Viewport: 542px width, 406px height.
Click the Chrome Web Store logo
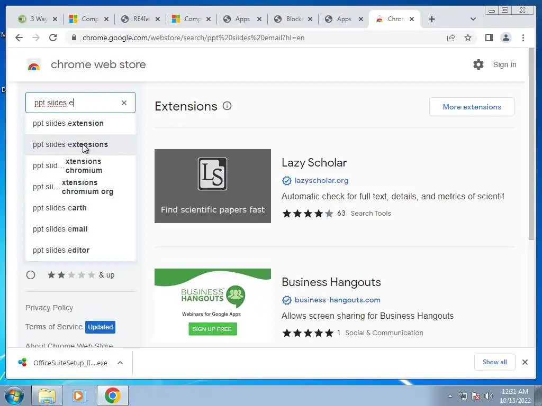pyautogui.click(x=34, y=64)
